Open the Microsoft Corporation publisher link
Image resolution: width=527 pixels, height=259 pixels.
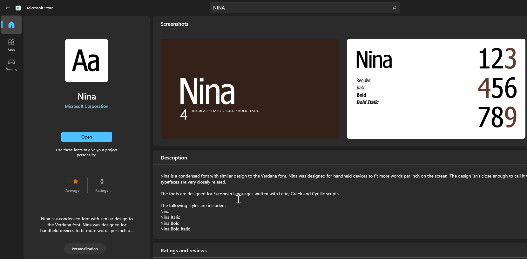click(x=86, y=106)
